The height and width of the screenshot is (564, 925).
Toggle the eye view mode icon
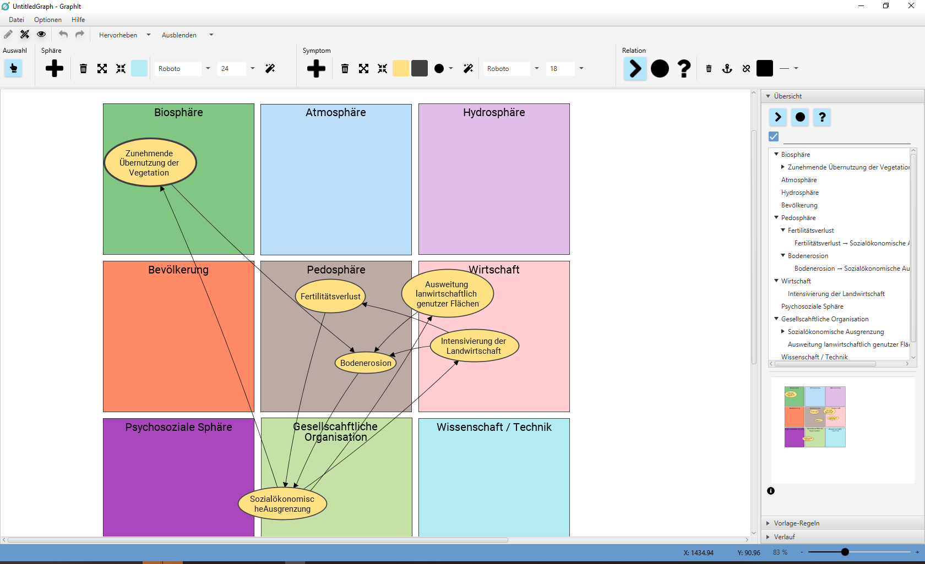[41, 35]
